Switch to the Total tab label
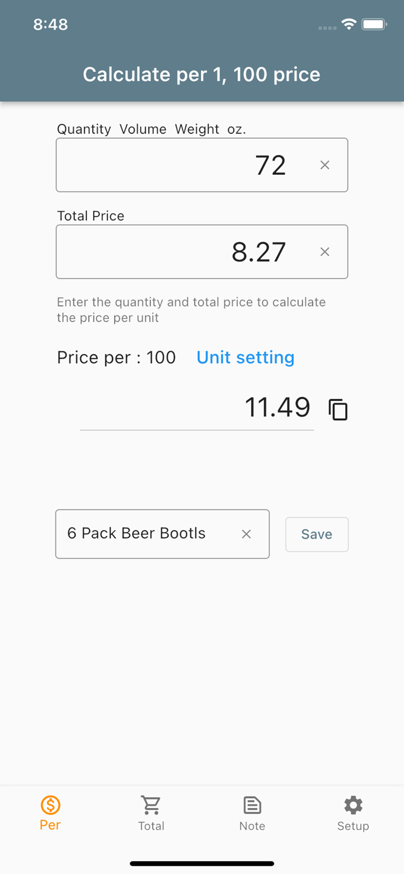The image size is (404, 874). click(151, 826)
